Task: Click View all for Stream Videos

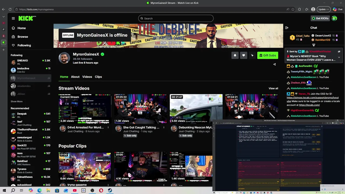Action: click(x=273, y=88)
